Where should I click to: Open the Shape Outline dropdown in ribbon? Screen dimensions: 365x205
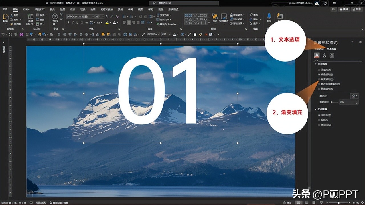[237, 19]
